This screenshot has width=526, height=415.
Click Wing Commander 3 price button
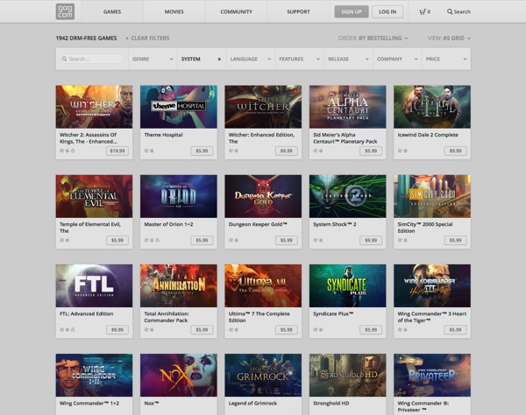(456, 329)
